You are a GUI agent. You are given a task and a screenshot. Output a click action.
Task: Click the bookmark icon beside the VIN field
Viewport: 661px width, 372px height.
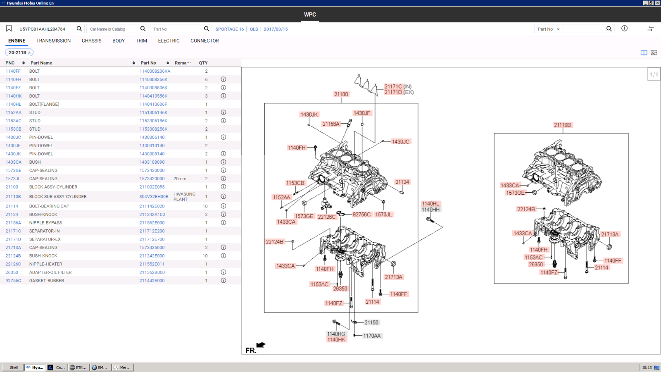coord(9,28)
